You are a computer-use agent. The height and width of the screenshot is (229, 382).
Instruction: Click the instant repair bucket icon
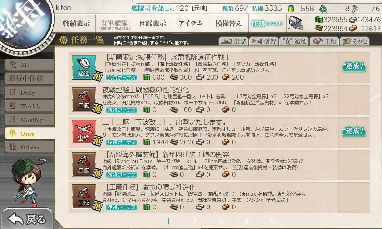coord(291,9)
